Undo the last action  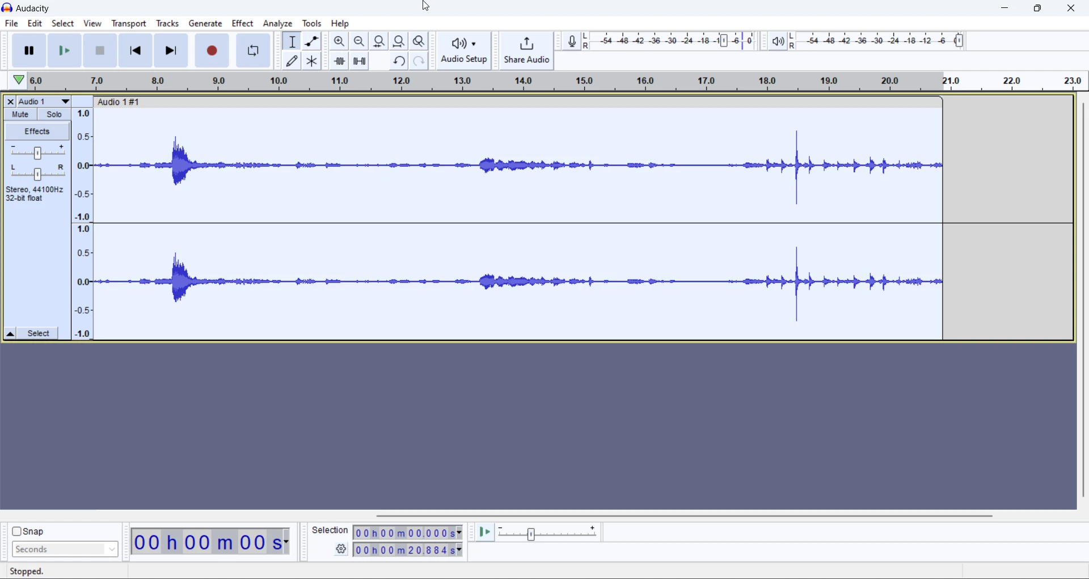pos(399,61)
